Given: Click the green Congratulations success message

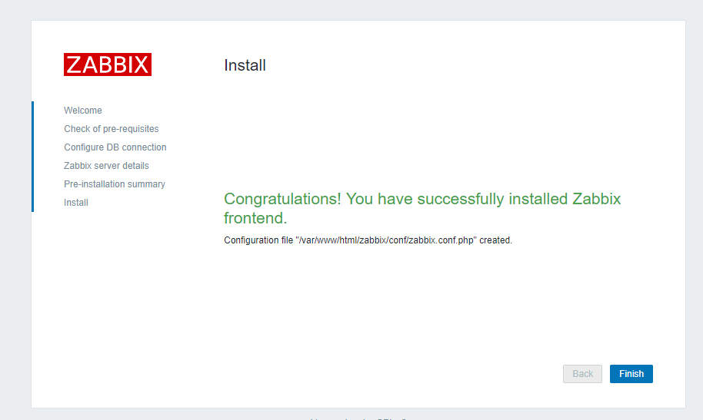Looking at the screenshot, I should [x=422, y=208].
